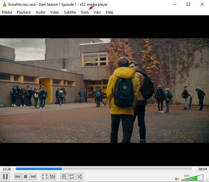
Task: Close the VLC media player window
Action: tap(202, 4)
